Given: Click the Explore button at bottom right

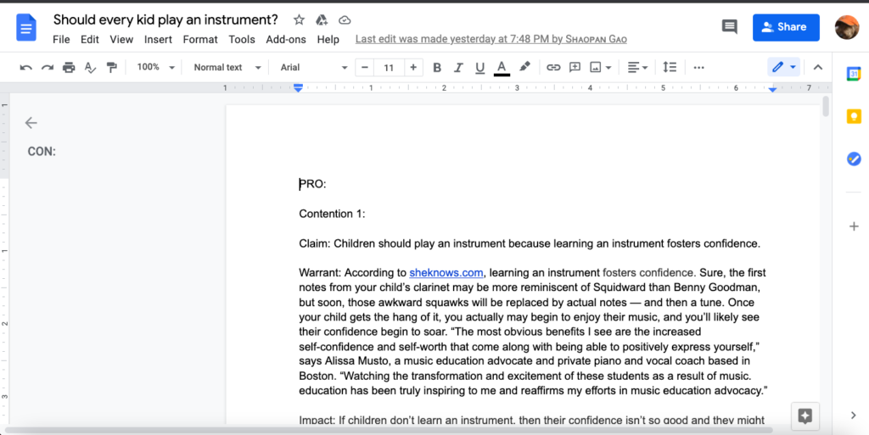Looking at the screenshot, I should 805,415.
